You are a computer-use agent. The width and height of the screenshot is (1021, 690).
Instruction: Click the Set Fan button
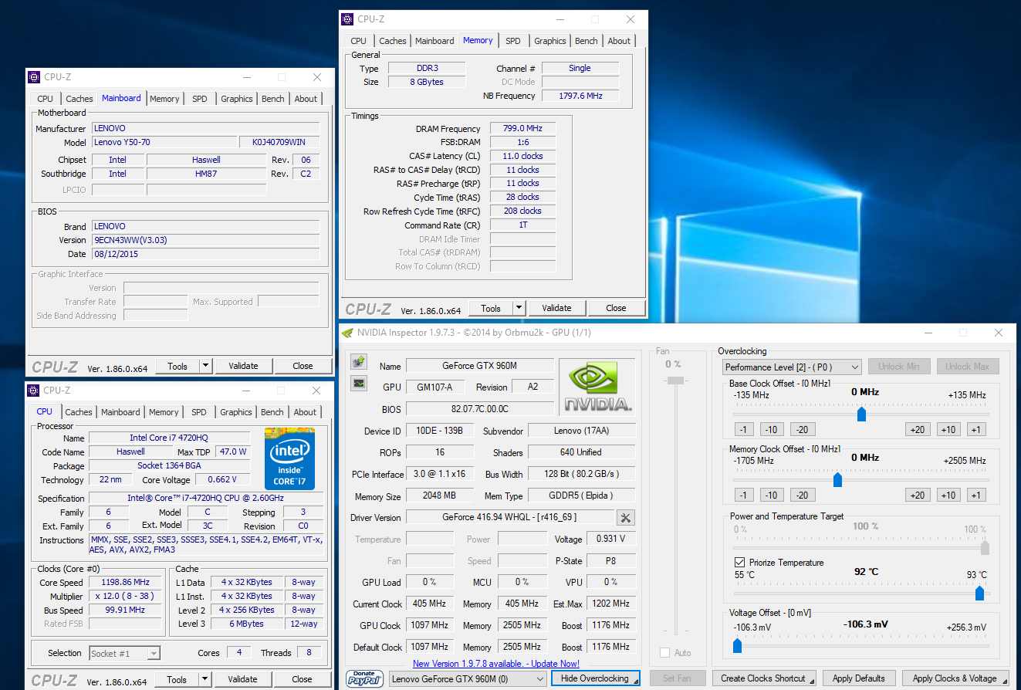pos(677,678)
